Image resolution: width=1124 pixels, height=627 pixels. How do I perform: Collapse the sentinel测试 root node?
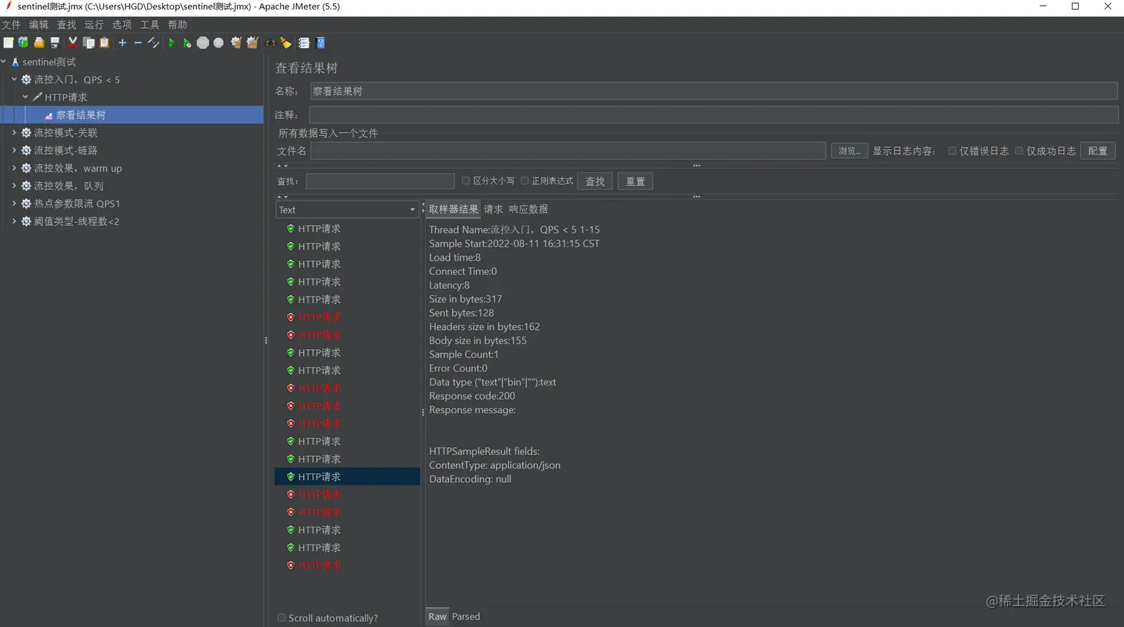[4, 62]
